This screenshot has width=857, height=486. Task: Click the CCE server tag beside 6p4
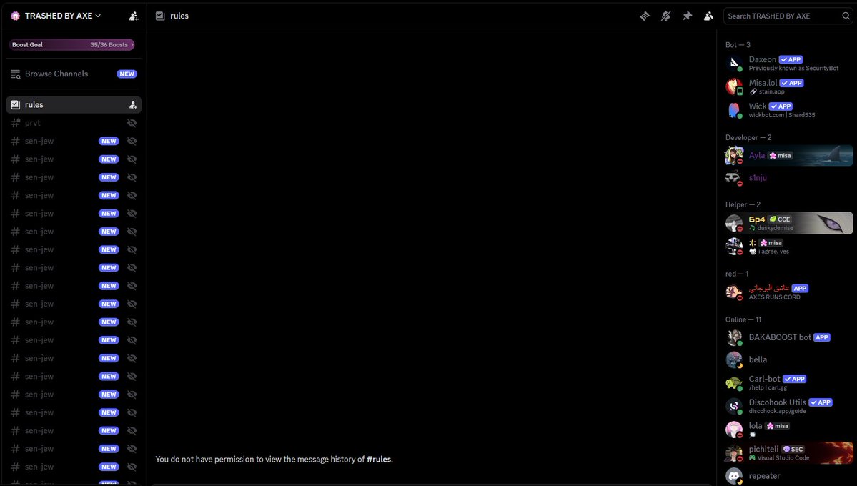pos(780,219)
